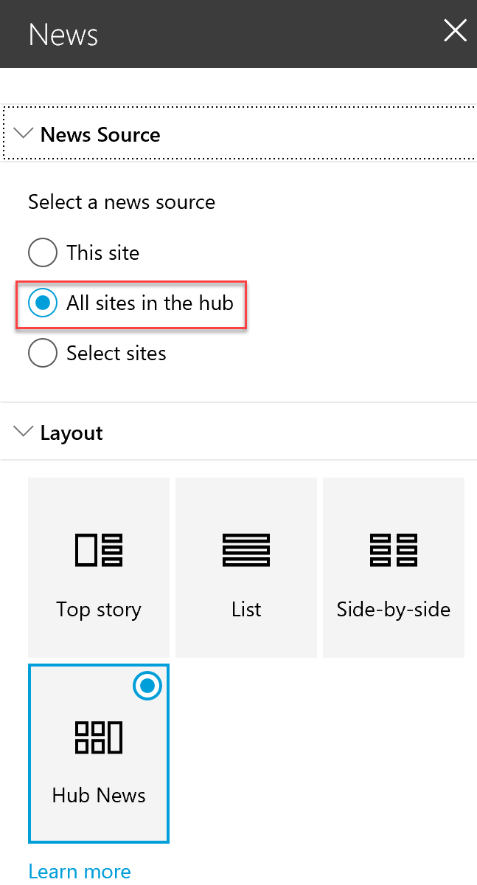
Task: Click the Top story label text
Action: click(x=99, y=610)
